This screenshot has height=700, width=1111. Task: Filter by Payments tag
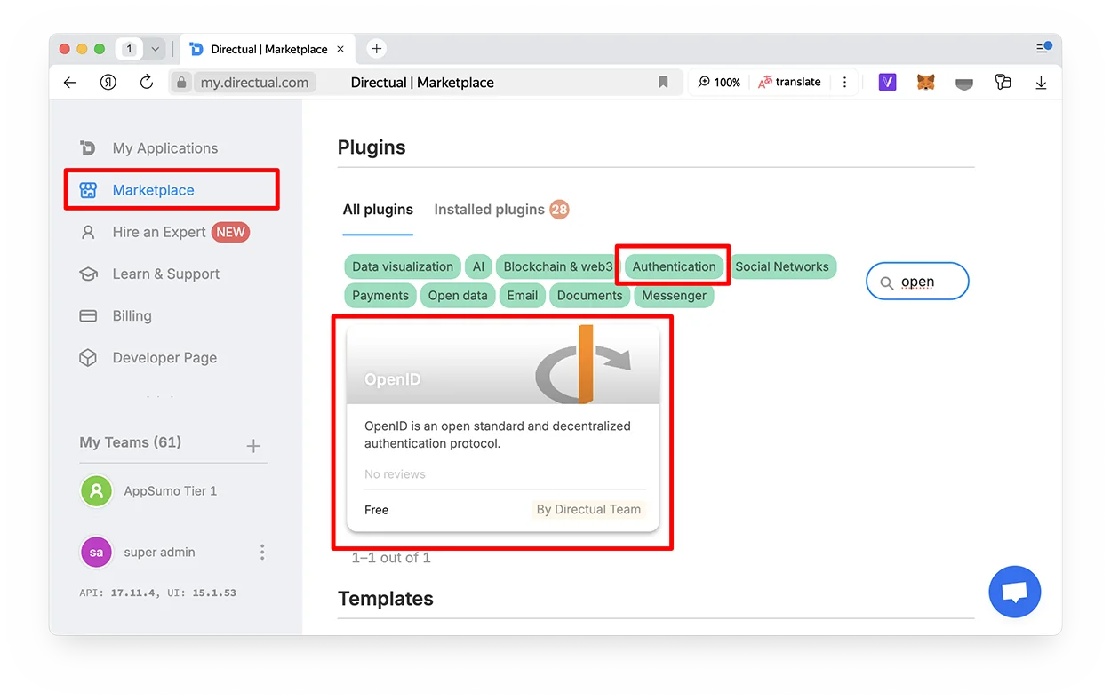[380, 296]
